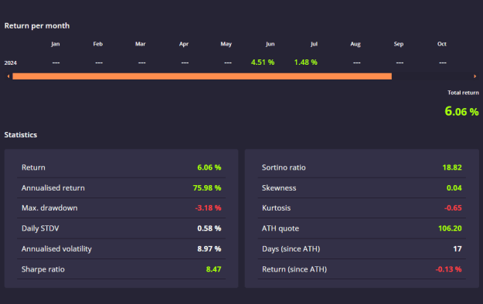Select the 8.97 % volatility value
Image resolution: width=483 pixels, height=304 pixels.
209,248
